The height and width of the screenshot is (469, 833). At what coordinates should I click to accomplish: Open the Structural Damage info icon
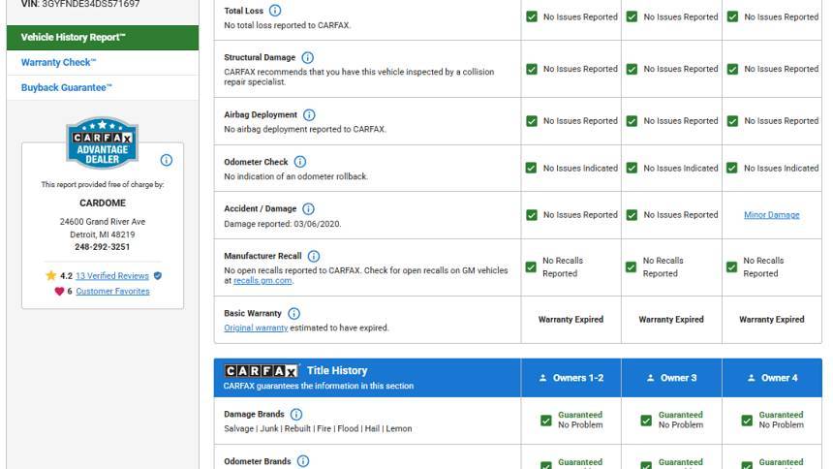point(307,57)
